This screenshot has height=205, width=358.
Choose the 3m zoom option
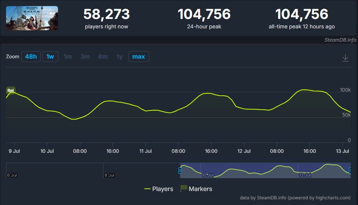[x=85, y=57]
